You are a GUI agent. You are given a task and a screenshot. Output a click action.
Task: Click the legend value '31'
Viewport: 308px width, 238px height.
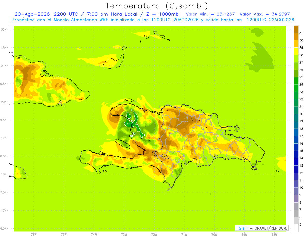click(x=301, y=33)
